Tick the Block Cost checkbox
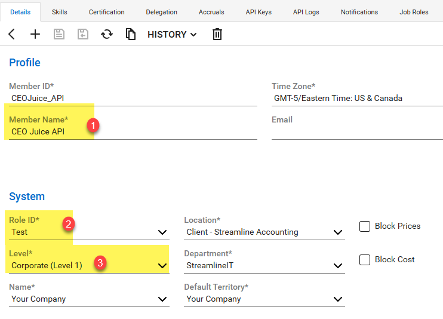 tap(365, 260)
